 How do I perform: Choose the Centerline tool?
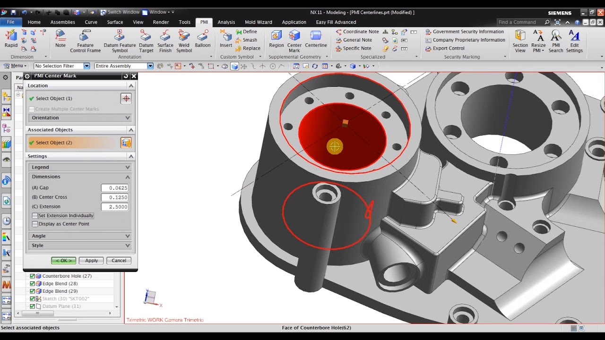[316, 39]
